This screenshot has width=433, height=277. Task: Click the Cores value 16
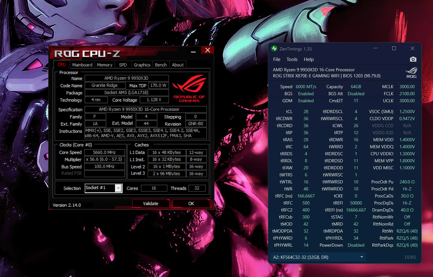point(154,188)
